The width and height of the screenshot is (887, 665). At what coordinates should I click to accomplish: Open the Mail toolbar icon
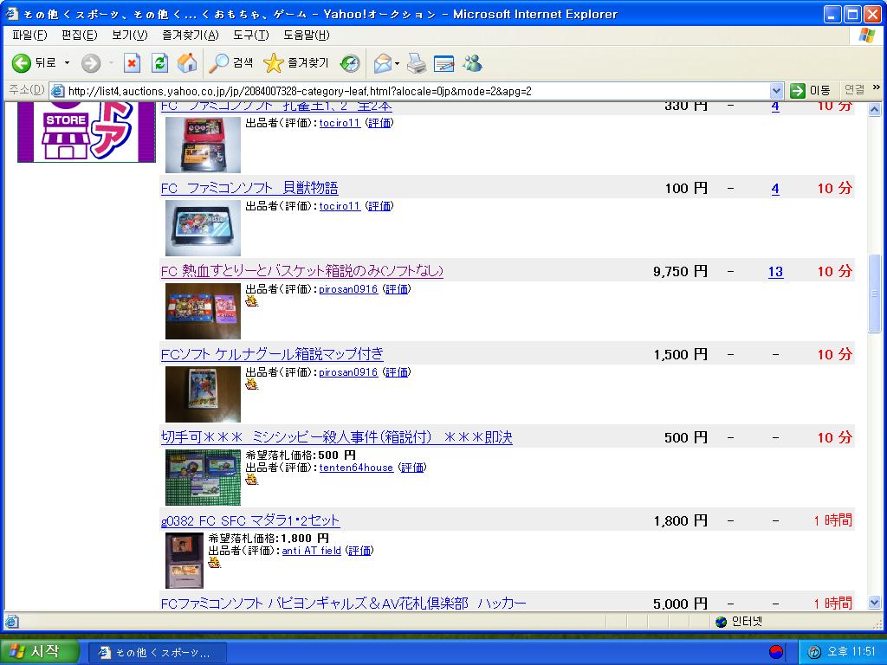(x=382, y=63)
